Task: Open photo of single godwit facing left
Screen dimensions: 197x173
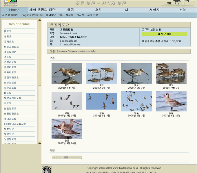Action: click(67, 73)
